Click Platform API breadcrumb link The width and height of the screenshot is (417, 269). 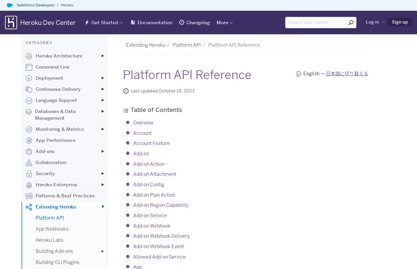[x=187, y=45]
